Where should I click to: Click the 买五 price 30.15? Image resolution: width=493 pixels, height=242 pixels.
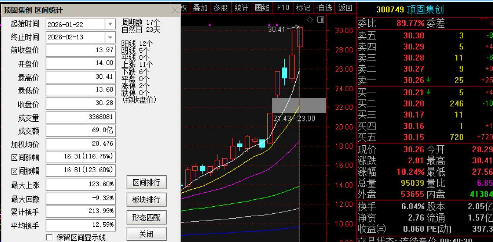[x=414, y=137]
